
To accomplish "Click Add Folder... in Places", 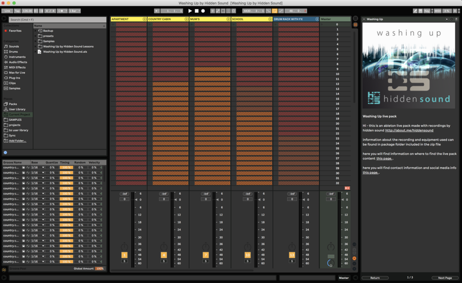I will click(17, 141).
